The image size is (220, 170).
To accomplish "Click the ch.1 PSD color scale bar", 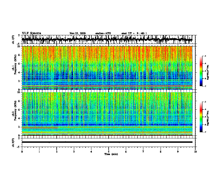I will [201, 71].
